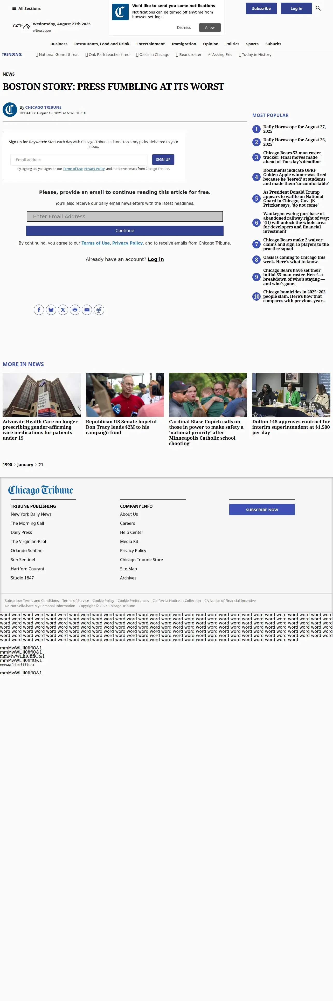This screenshot has width=333, height=1001.
Task: Focus the Enter Email Address field
Action: click(125, 216)
